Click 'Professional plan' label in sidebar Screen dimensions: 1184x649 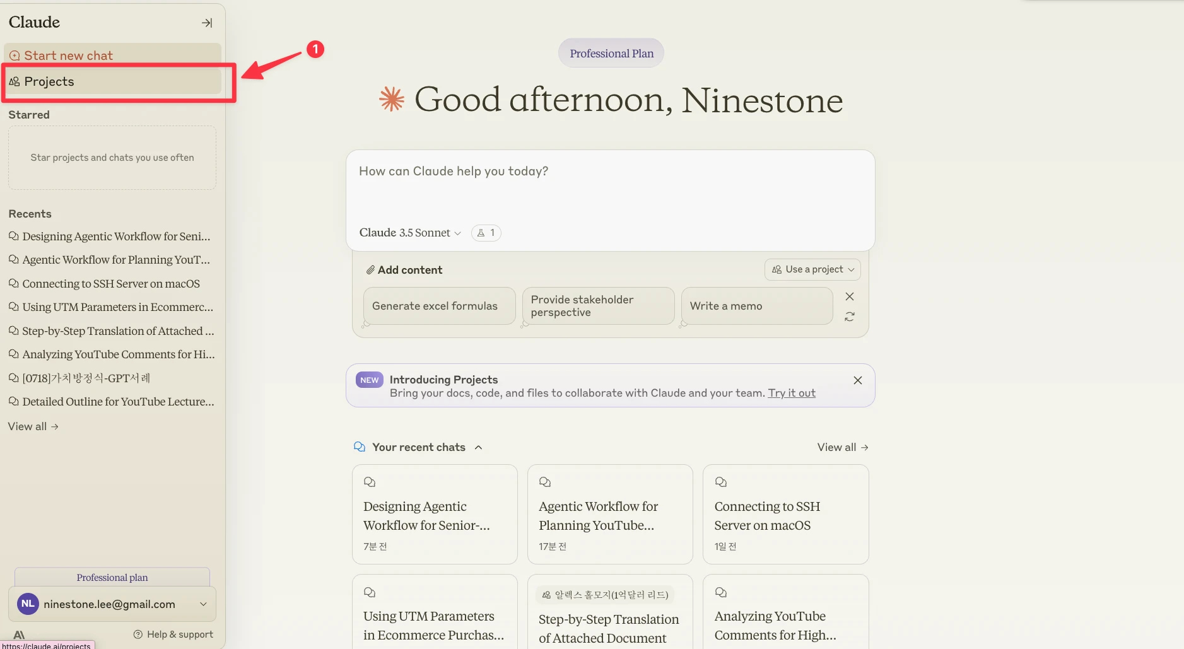(112, 577)
